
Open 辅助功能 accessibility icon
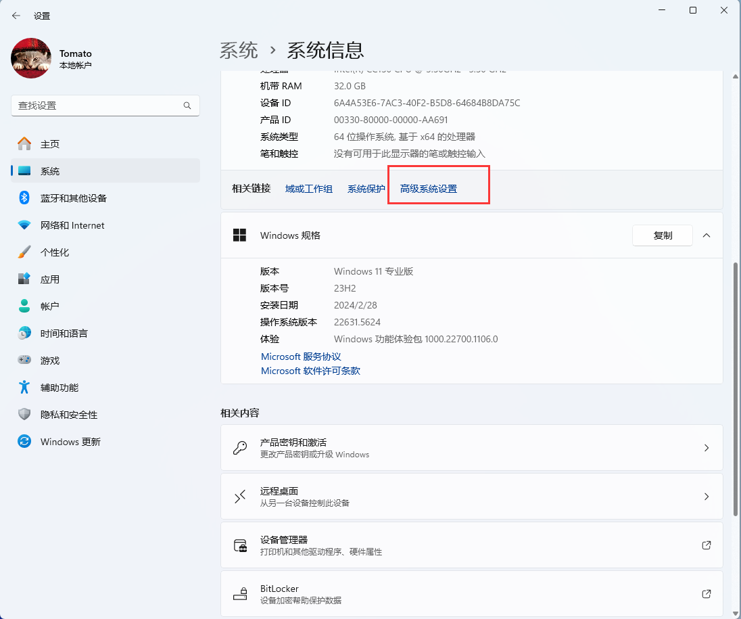point(24,388)
